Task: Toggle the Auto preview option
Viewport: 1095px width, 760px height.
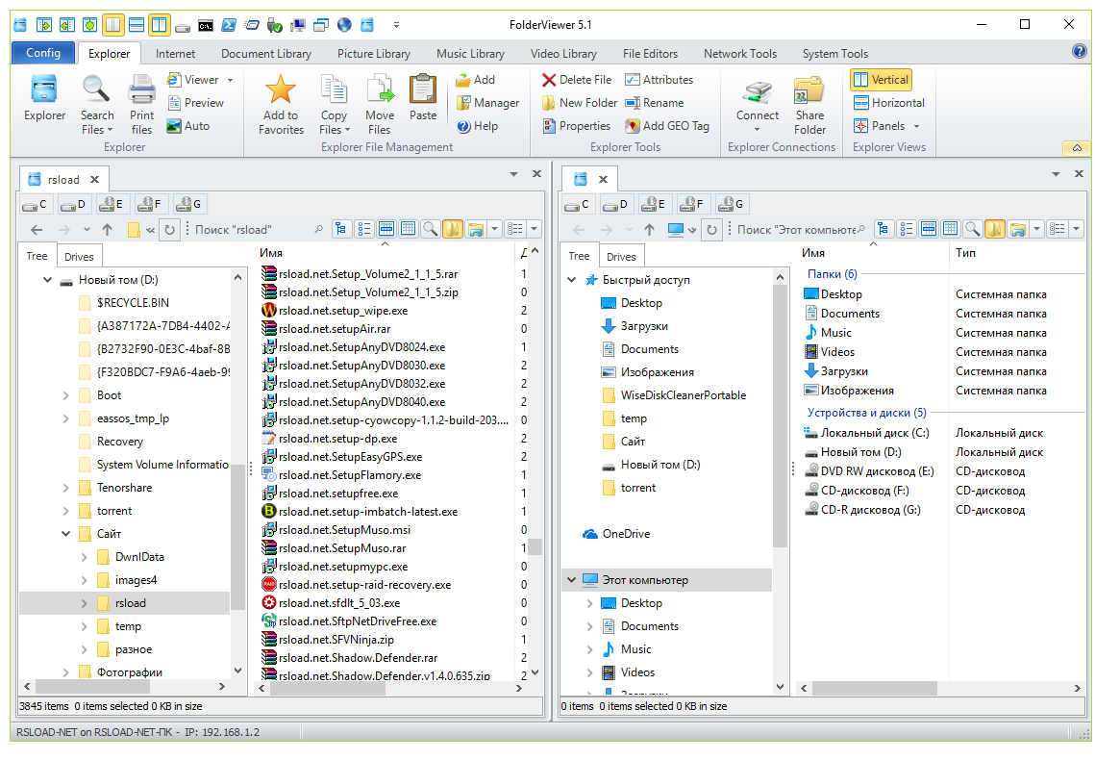Action: click(188, 126)
